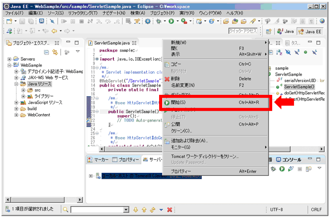This screenshot has height=217, width=329.
Task: Click the Save icon in toolbar
Action: pyautogui.click(x=22, y=21)
